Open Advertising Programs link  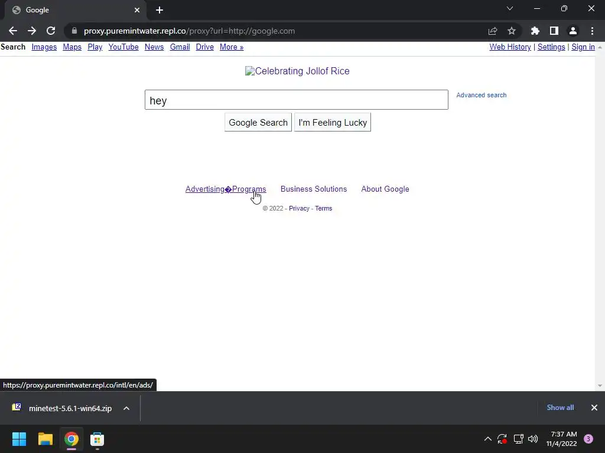click(x=226, y=189)
